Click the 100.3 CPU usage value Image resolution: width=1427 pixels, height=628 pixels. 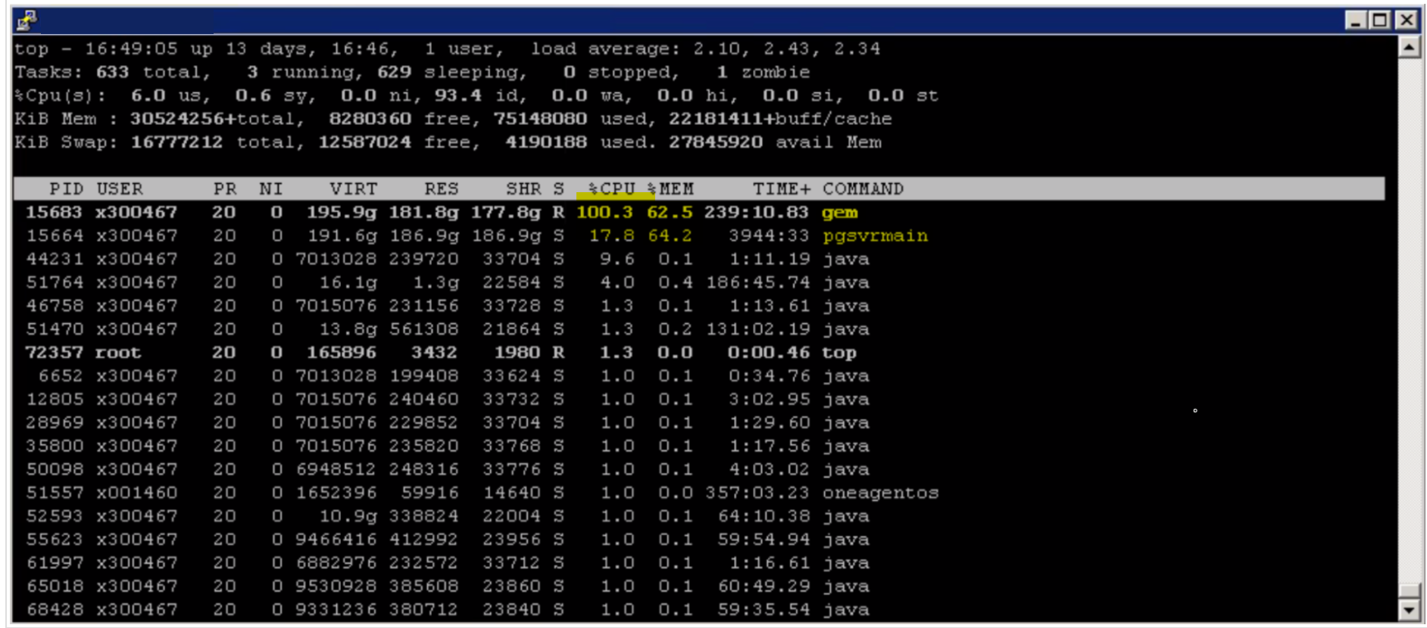604,213
